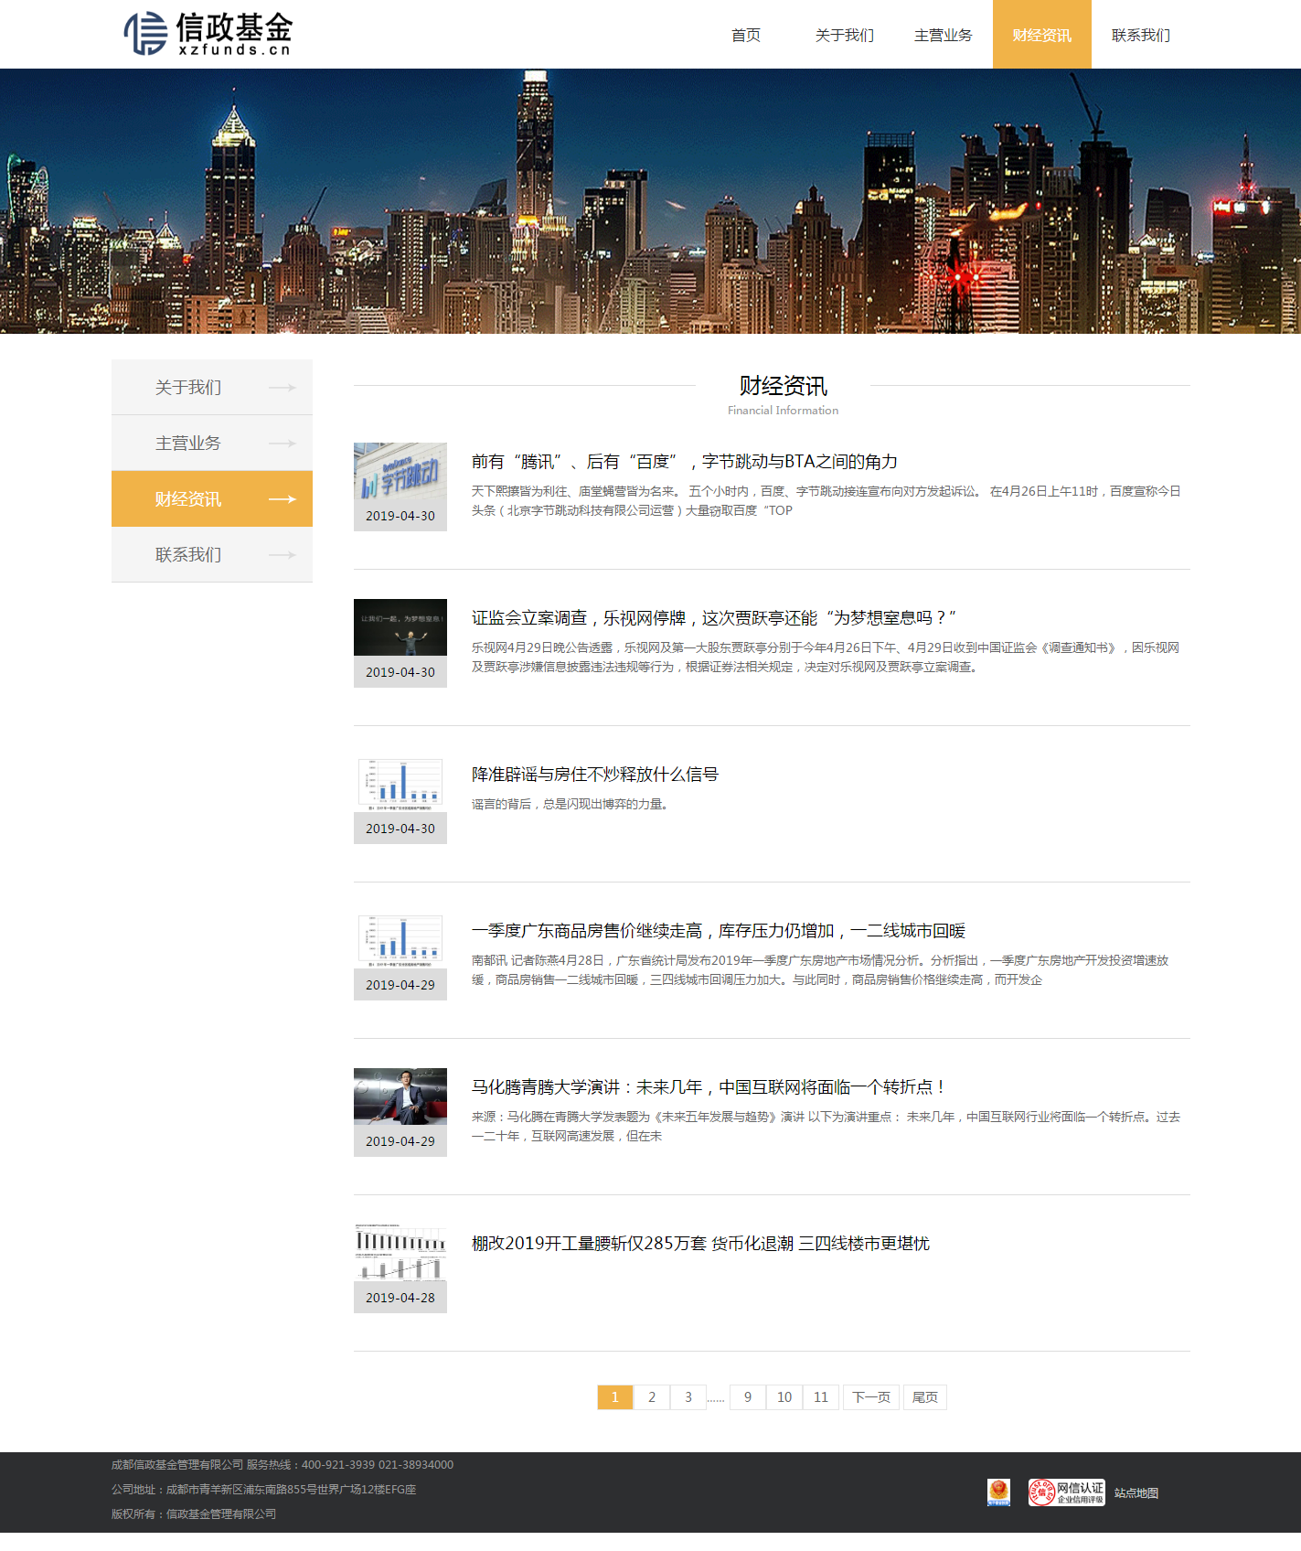
Task: Click arrow icon beside 主营业务 in sidebar
Action: point(282,444)
